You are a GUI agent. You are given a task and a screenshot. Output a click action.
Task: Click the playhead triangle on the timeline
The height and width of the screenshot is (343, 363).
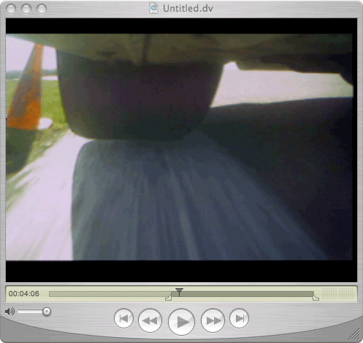179,291
